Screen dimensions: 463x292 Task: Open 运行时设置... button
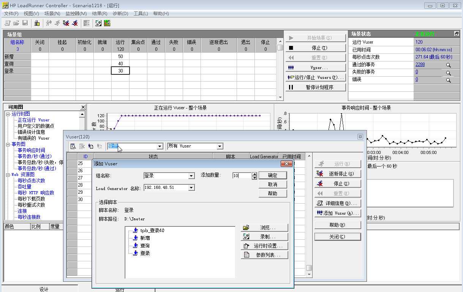point(264,246)
